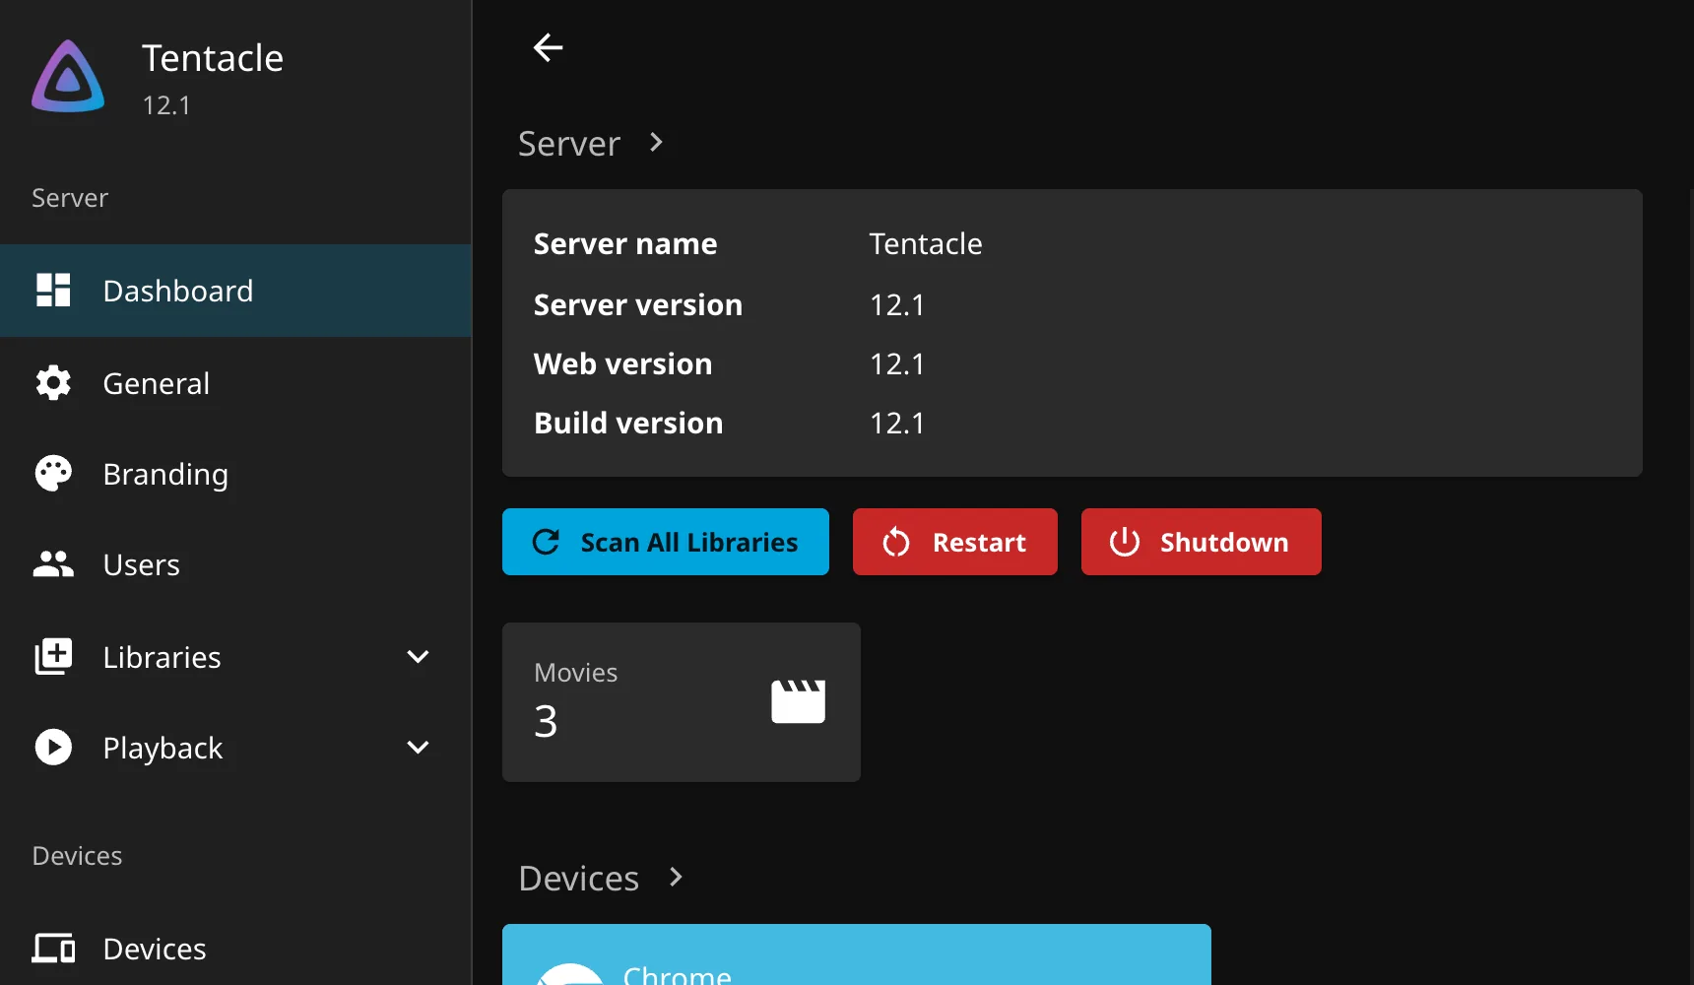Image resolution: width=1694 pixels, height=985 pixels.
Task: Open the Dashboard menu item
Action: [236, 291]
